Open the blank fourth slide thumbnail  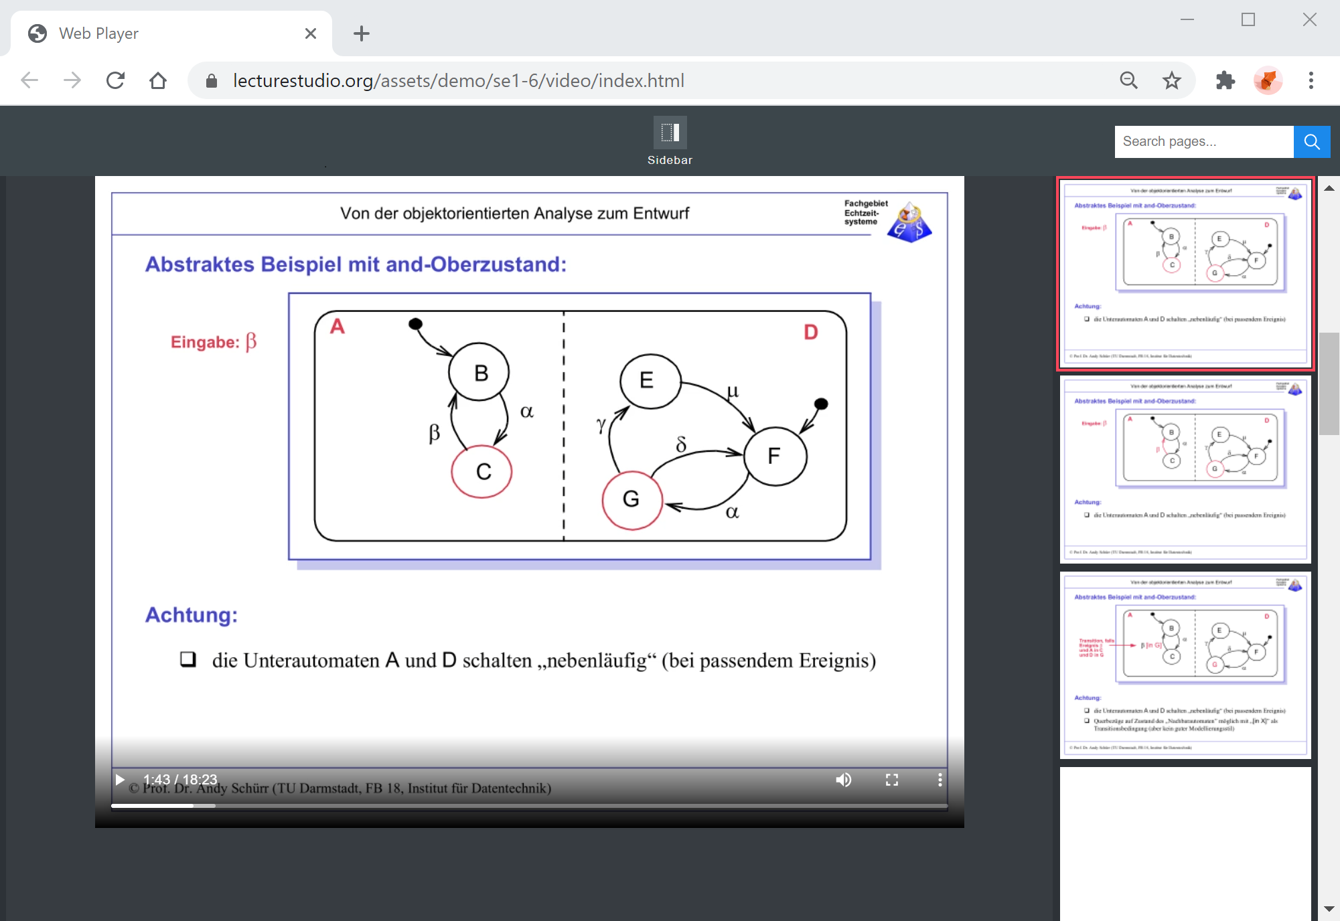click(x=1185, y=844)
